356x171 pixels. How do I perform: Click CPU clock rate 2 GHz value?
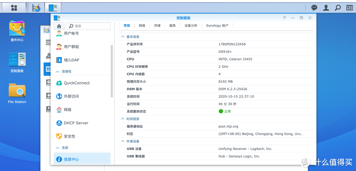(x=223, y=66)
